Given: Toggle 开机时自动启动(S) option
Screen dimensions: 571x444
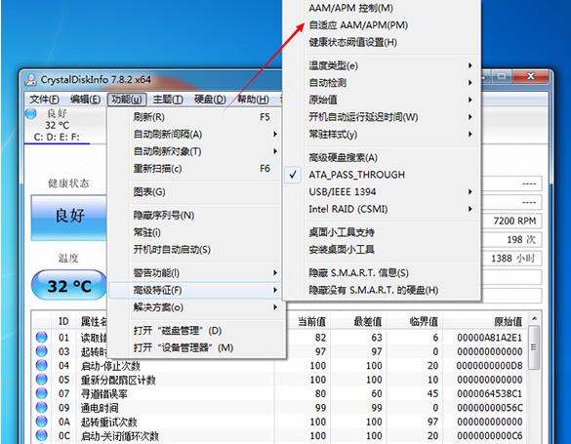Looking at the screenshot, I should point(195,249).
